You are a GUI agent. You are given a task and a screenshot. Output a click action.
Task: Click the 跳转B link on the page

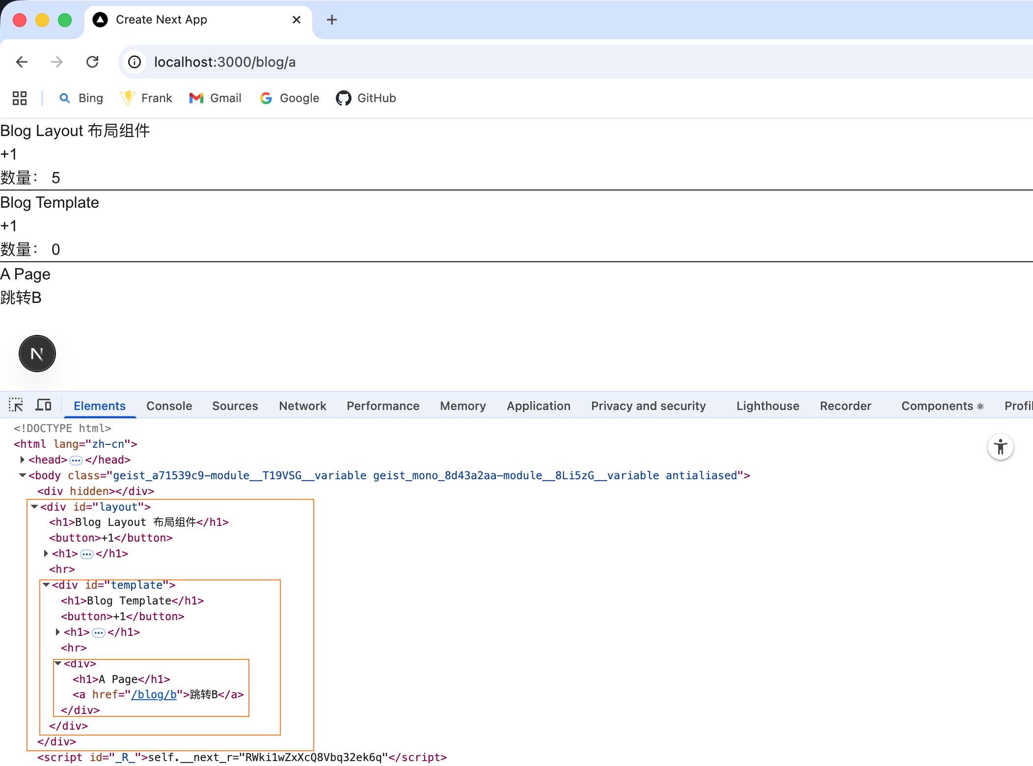(21, 298)
